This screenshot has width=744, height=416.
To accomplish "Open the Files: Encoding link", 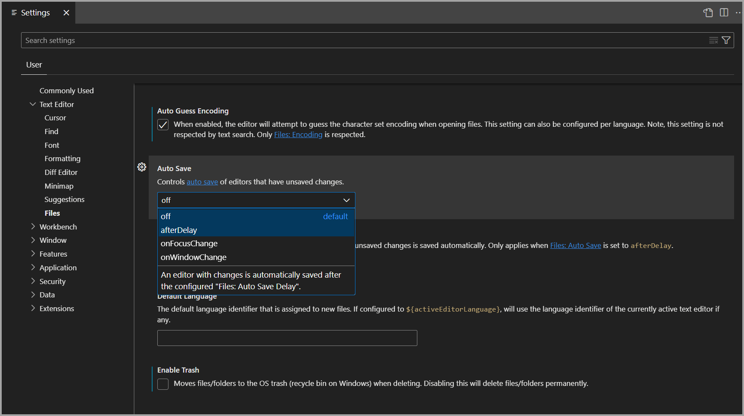I will tap(298, 135).
